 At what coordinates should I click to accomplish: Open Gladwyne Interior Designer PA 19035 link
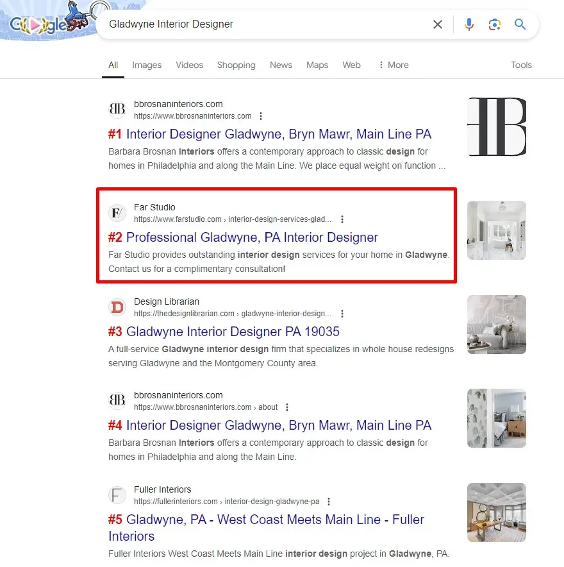233,332
